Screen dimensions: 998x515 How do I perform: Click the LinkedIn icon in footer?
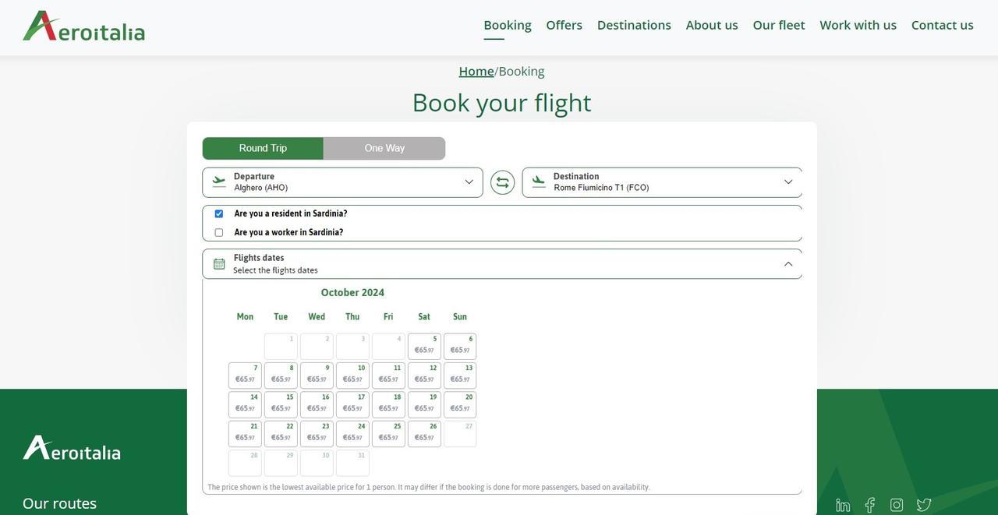pyautogui.click(x=843, y=506)
